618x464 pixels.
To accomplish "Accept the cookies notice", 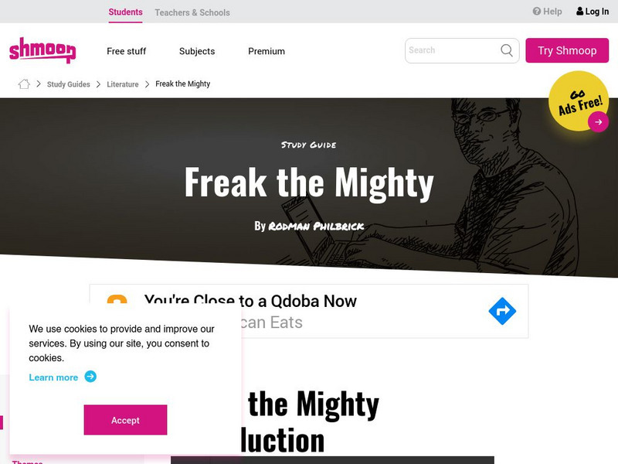I will coord(125,420).
